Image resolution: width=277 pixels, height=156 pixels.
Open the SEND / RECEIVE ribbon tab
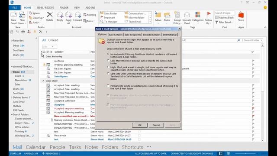point(45,8)
